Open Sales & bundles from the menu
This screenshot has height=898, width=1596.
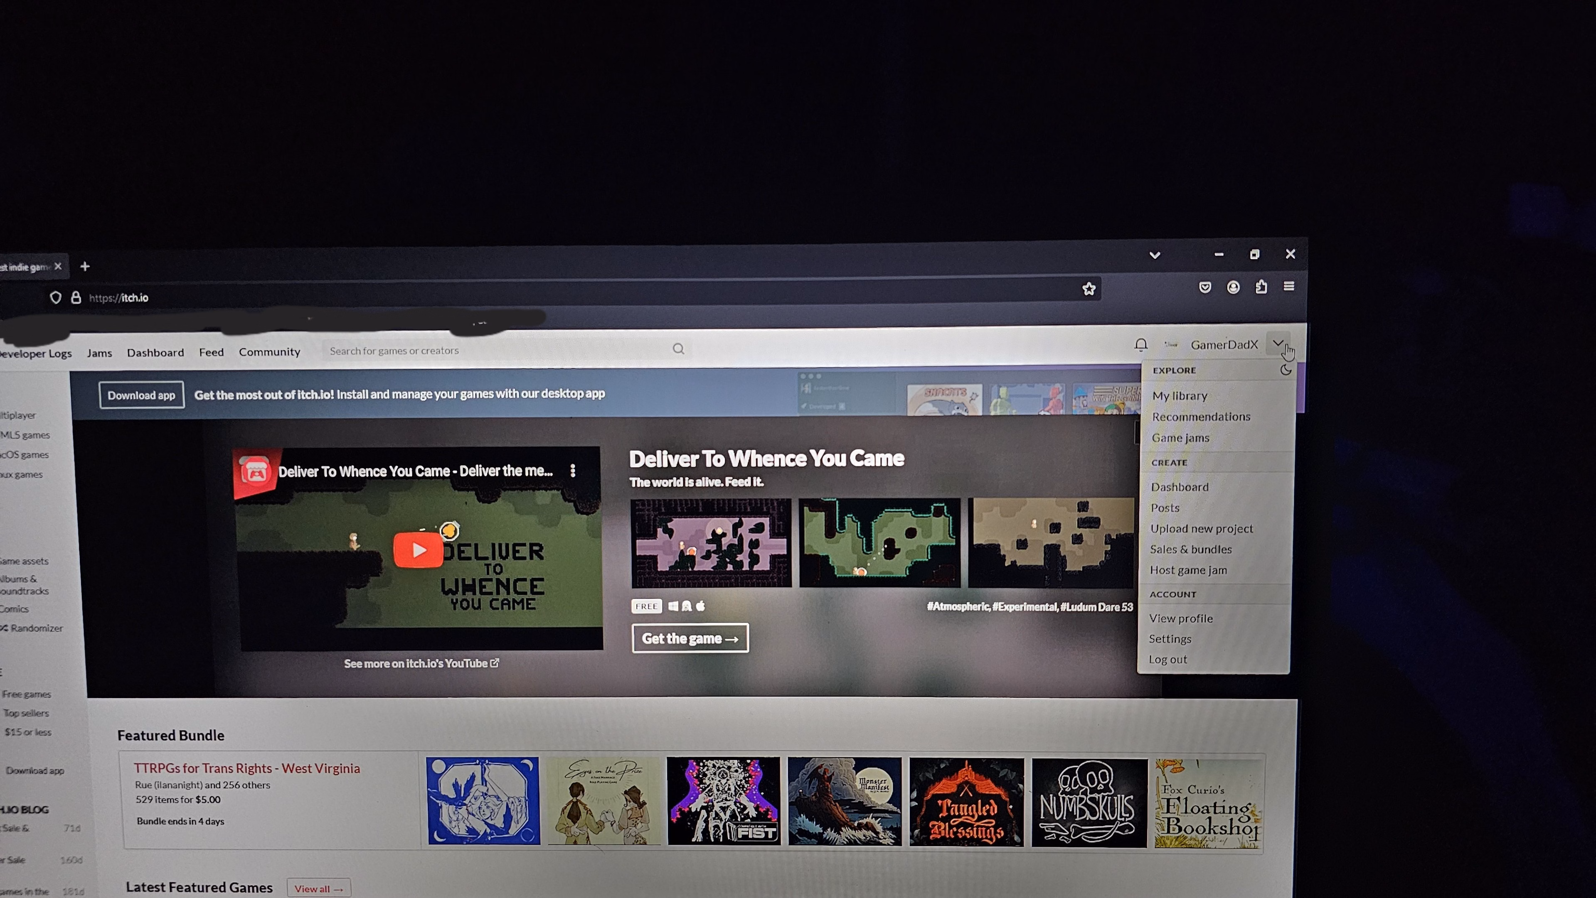[x=1191, y=550]
